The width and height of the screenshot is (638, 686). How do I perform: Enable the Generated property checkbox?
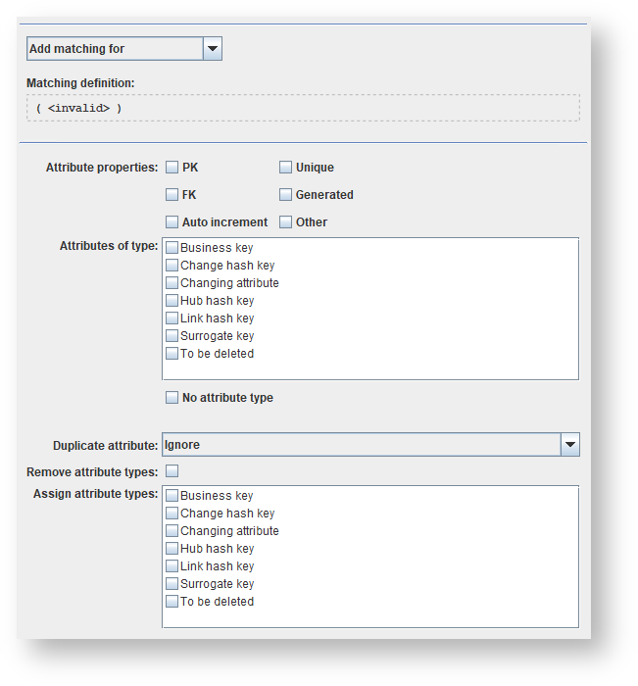click(x=286, y=195)
